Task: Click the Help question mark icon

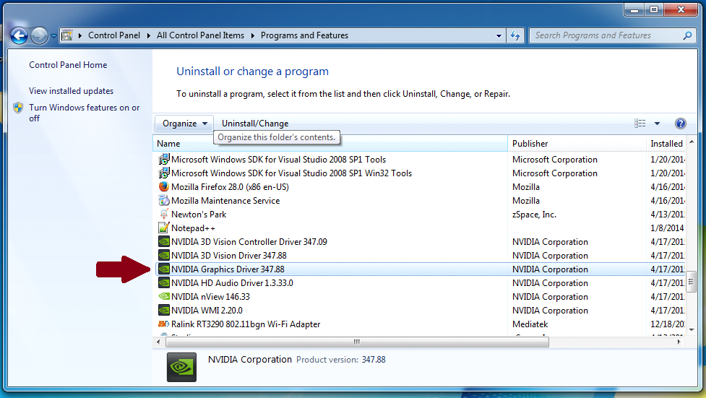Action: (680, 124)
